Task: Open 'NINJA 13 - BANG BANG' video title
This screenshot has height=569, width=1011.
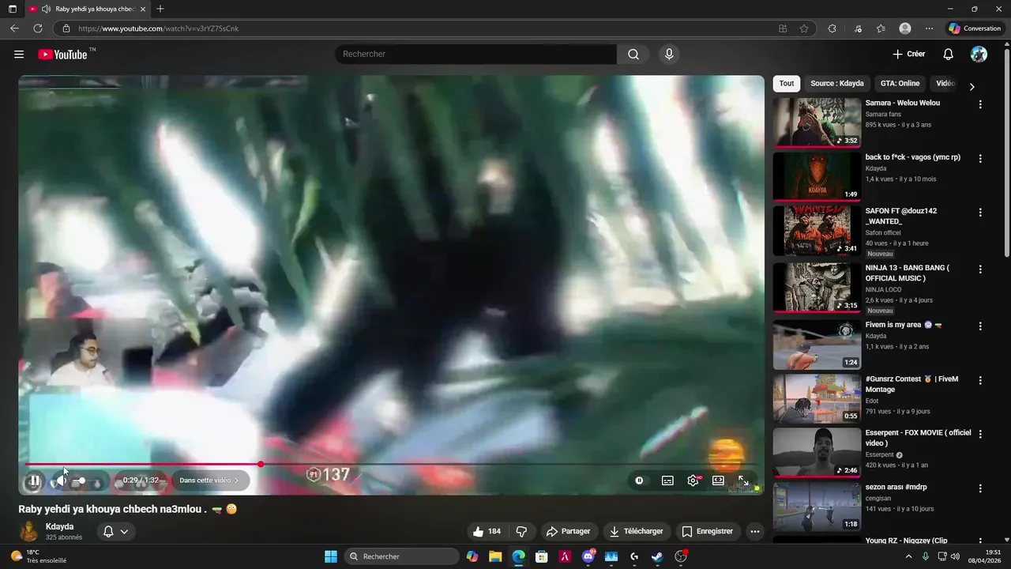Action: coord(907,273)
